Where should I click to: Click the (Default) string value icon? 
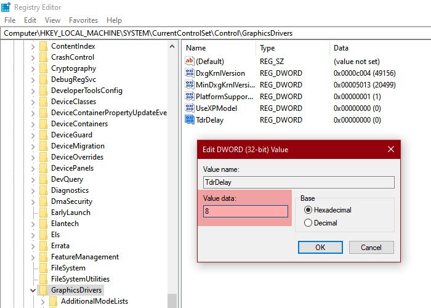coord(190,61)
